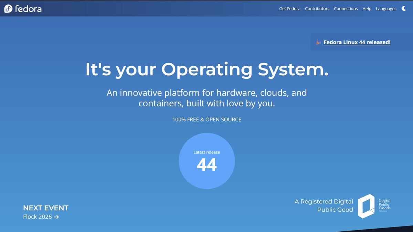Open the Fedora Linux 44 released link

(357, 42)
